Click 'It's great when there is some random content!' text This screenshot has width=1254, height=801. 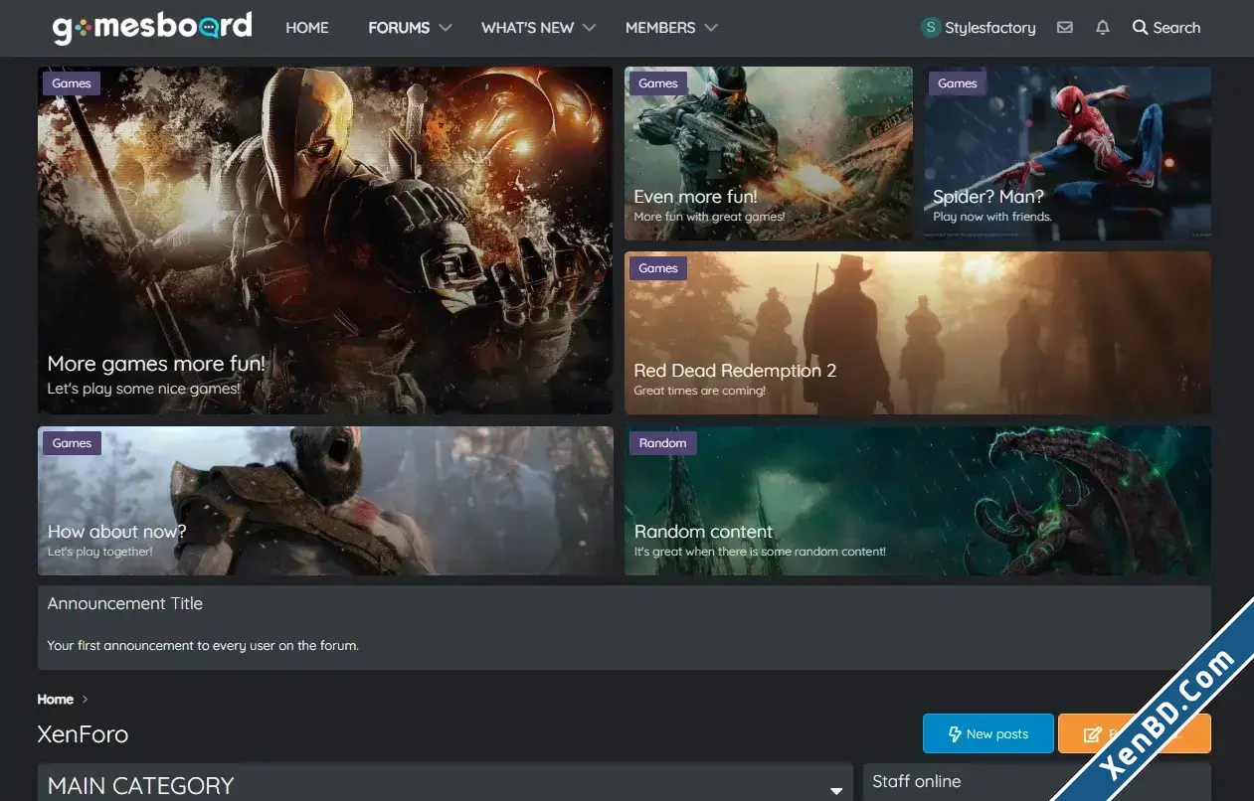pos(760,552)
